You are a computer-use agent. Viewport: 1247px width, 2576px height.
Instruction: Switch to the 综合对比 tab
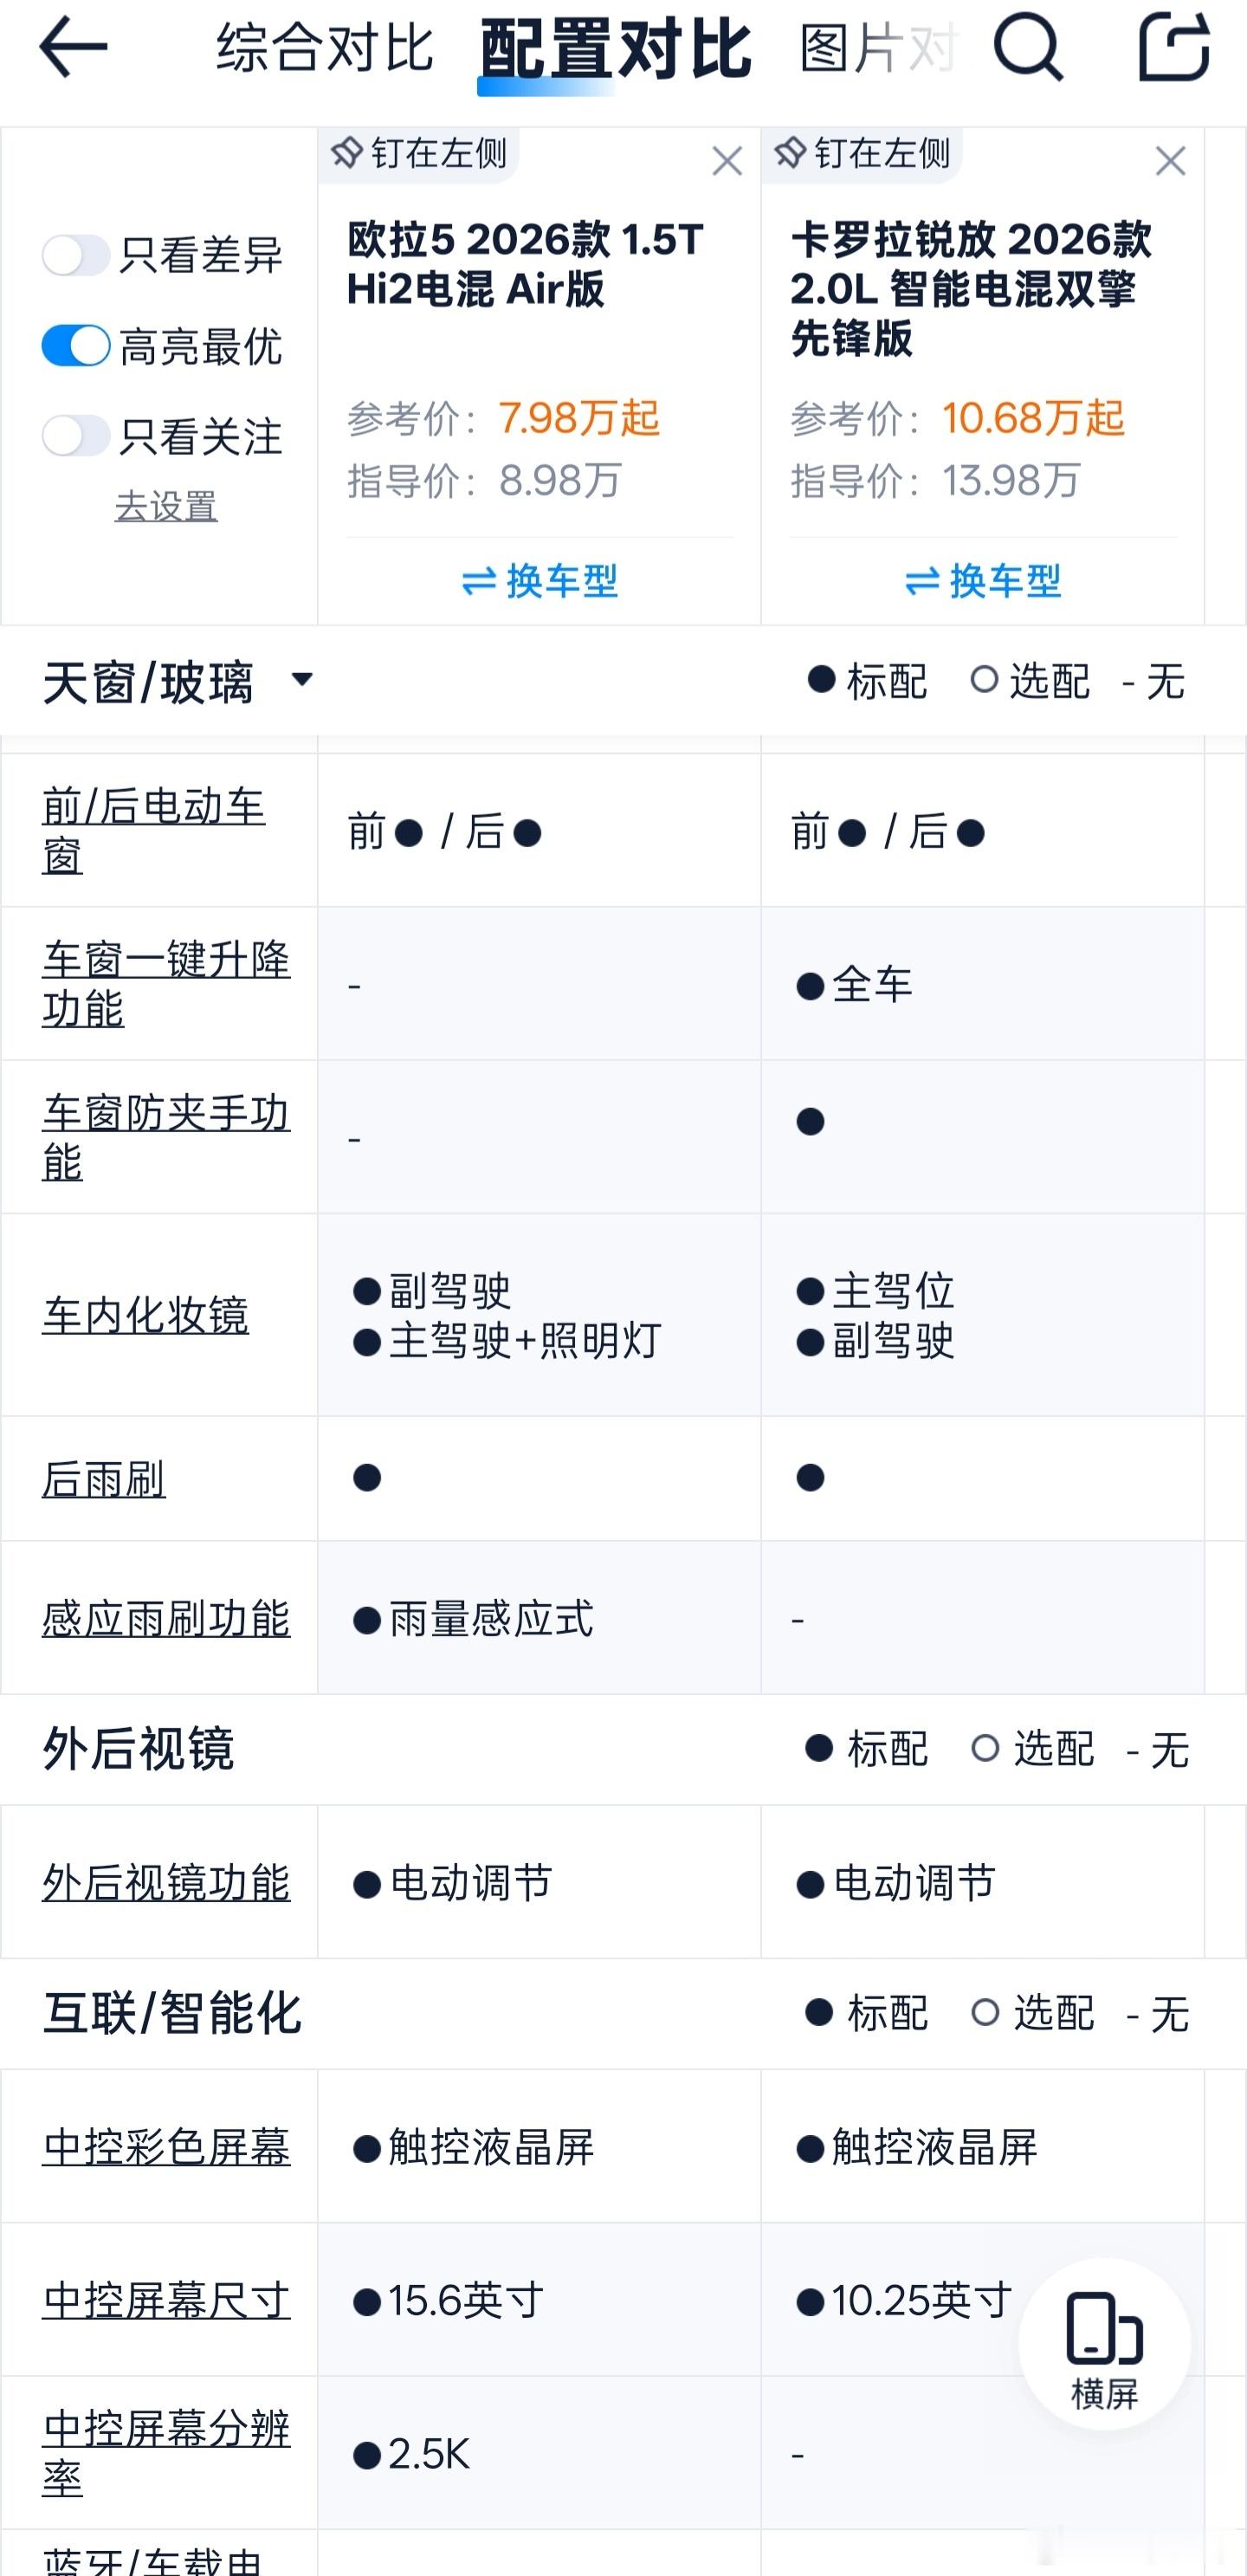click(x=324, y=48)
